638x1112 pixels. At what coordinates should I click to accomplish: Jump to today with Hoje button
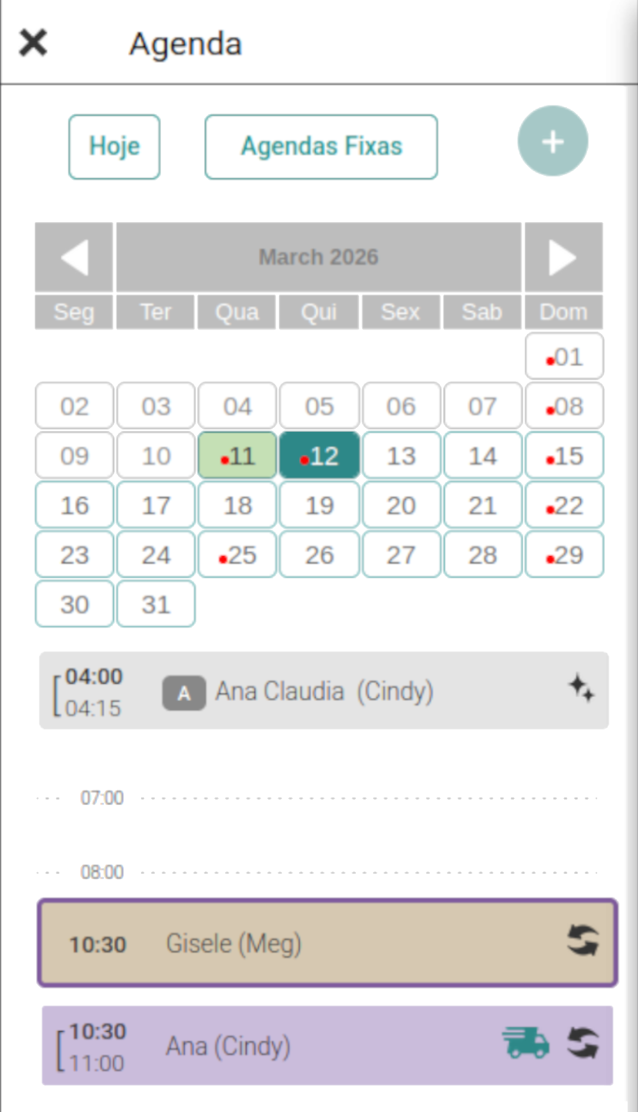coord(114,147)
